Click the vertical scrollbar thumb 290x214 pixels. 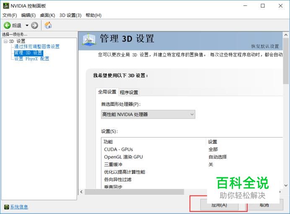286,61
